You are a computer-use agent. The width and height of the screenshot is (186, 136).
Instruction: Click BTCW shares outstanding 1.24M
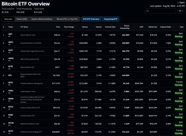point(127,124)
